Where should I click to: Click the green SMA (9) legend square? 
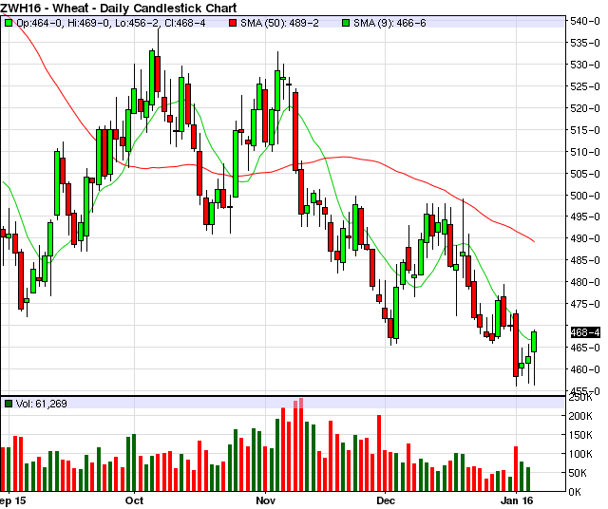point(346,23)
